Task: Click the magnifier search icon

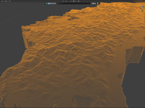Action: 57,3
